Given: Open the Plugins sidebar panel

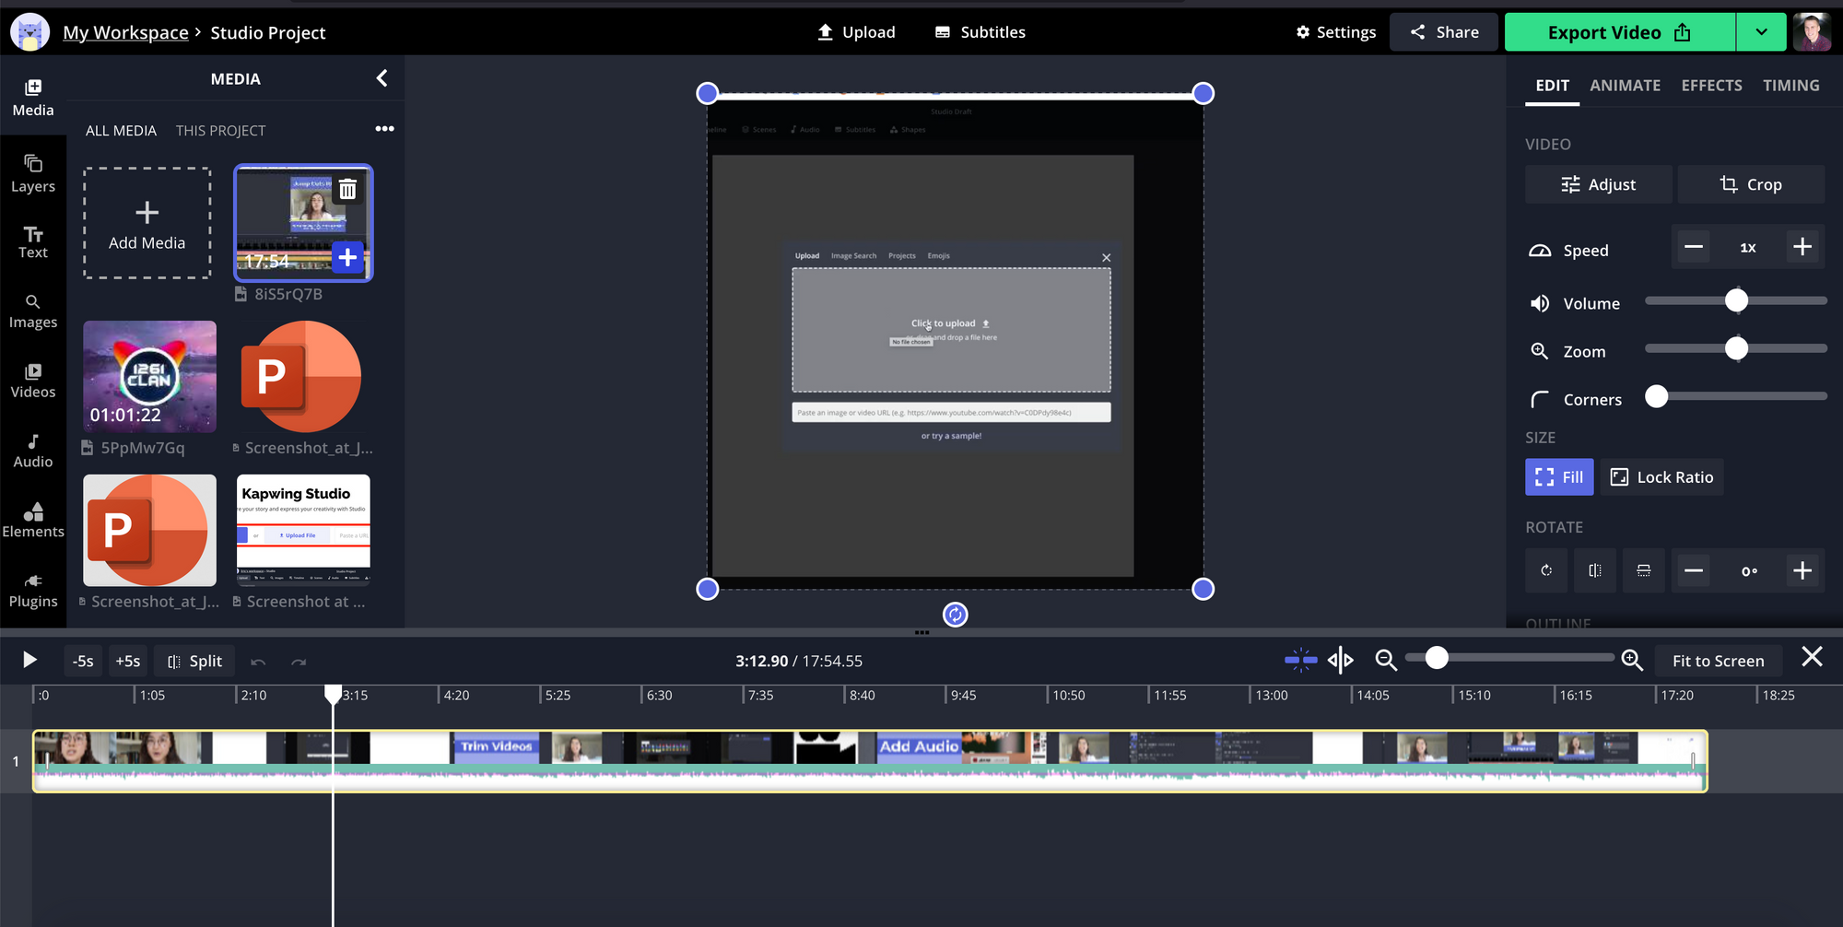Looking at the screenshot, I should pos(33,591).
